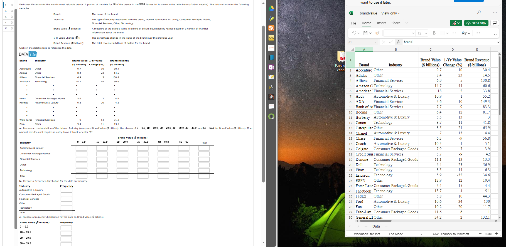This screenshot has height=247, width=506.
Task: Open search magnifier in Excel header
Action: coord(479,13)
